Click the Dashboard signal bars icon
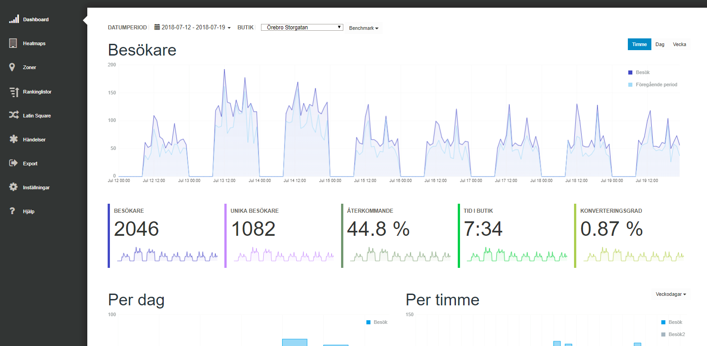Screen dimensions: 707x346 coord(14,19)
